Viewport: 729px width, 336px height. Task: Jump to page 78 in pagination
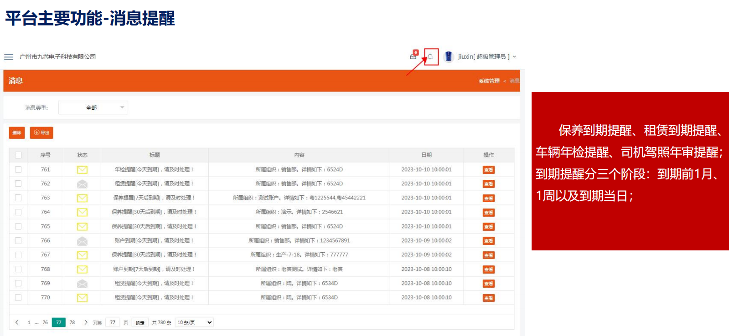(x=72, y=322)
